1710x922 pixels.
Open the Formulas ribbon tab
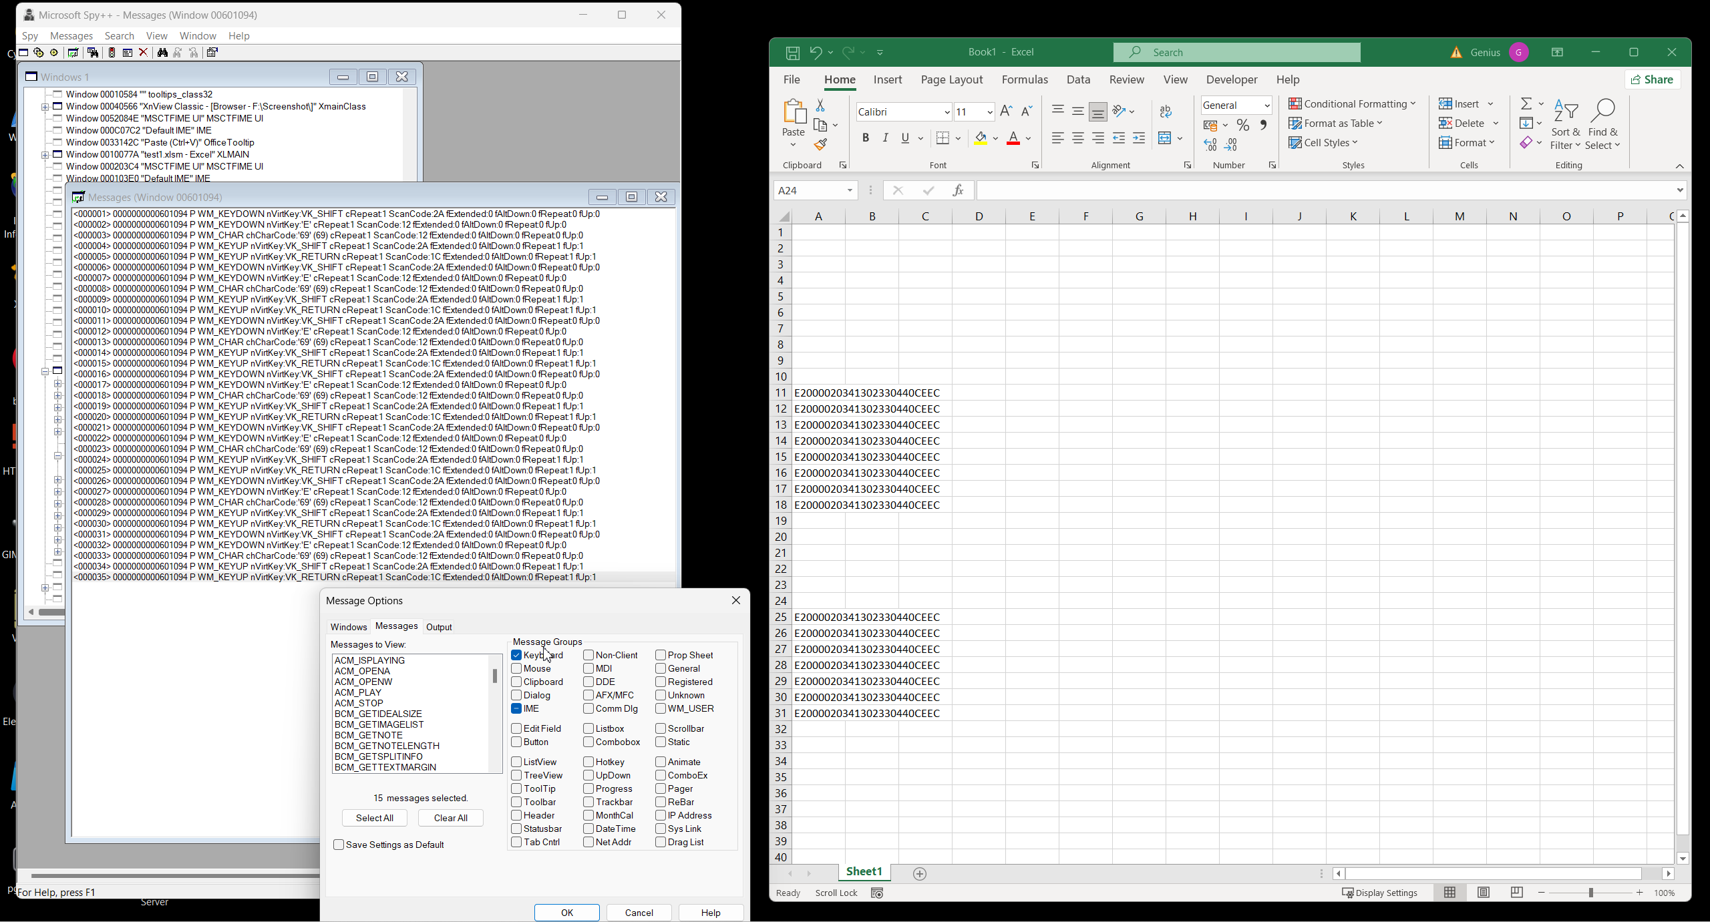click(x=1024, y=79)
